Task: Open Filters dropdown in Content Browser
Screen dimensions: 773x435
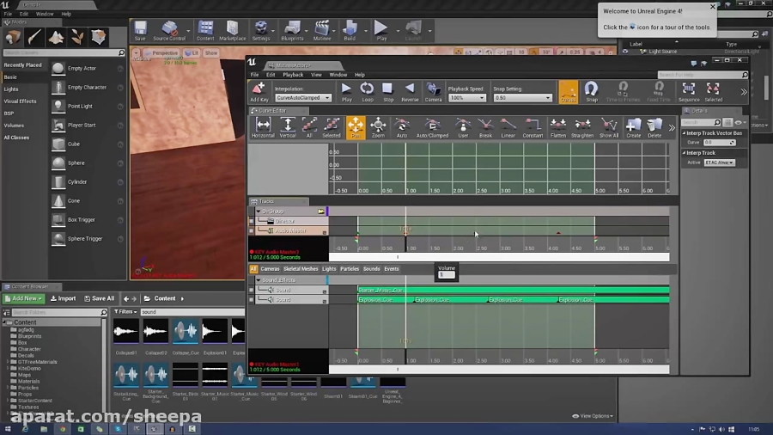Action: (x=125, y=312)
